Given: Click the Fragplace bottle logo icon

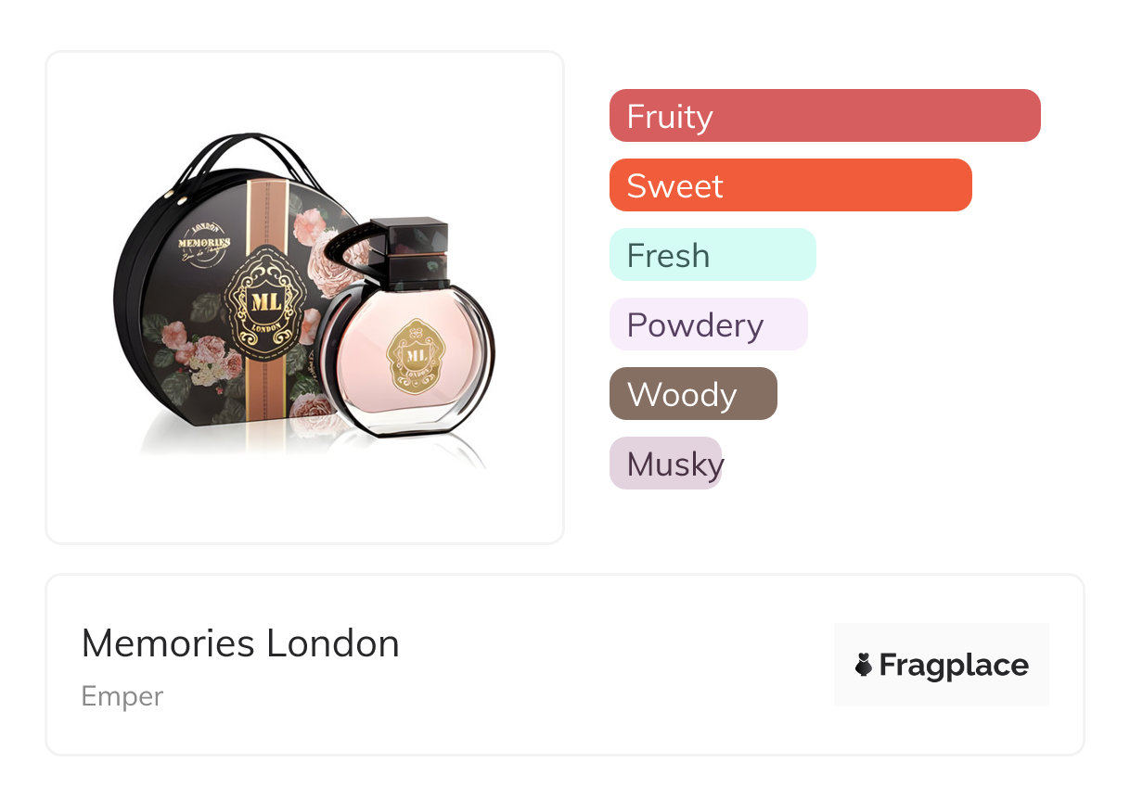Looking at the screenshot, I should [x=864, y=665].
